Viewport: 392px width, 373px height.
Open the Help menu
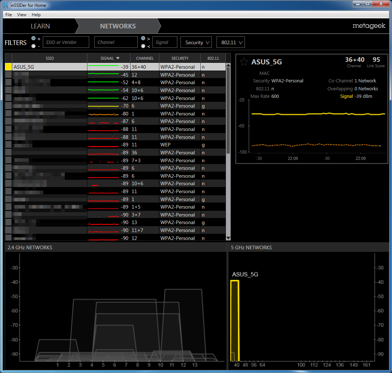click(x=36, y=15)
